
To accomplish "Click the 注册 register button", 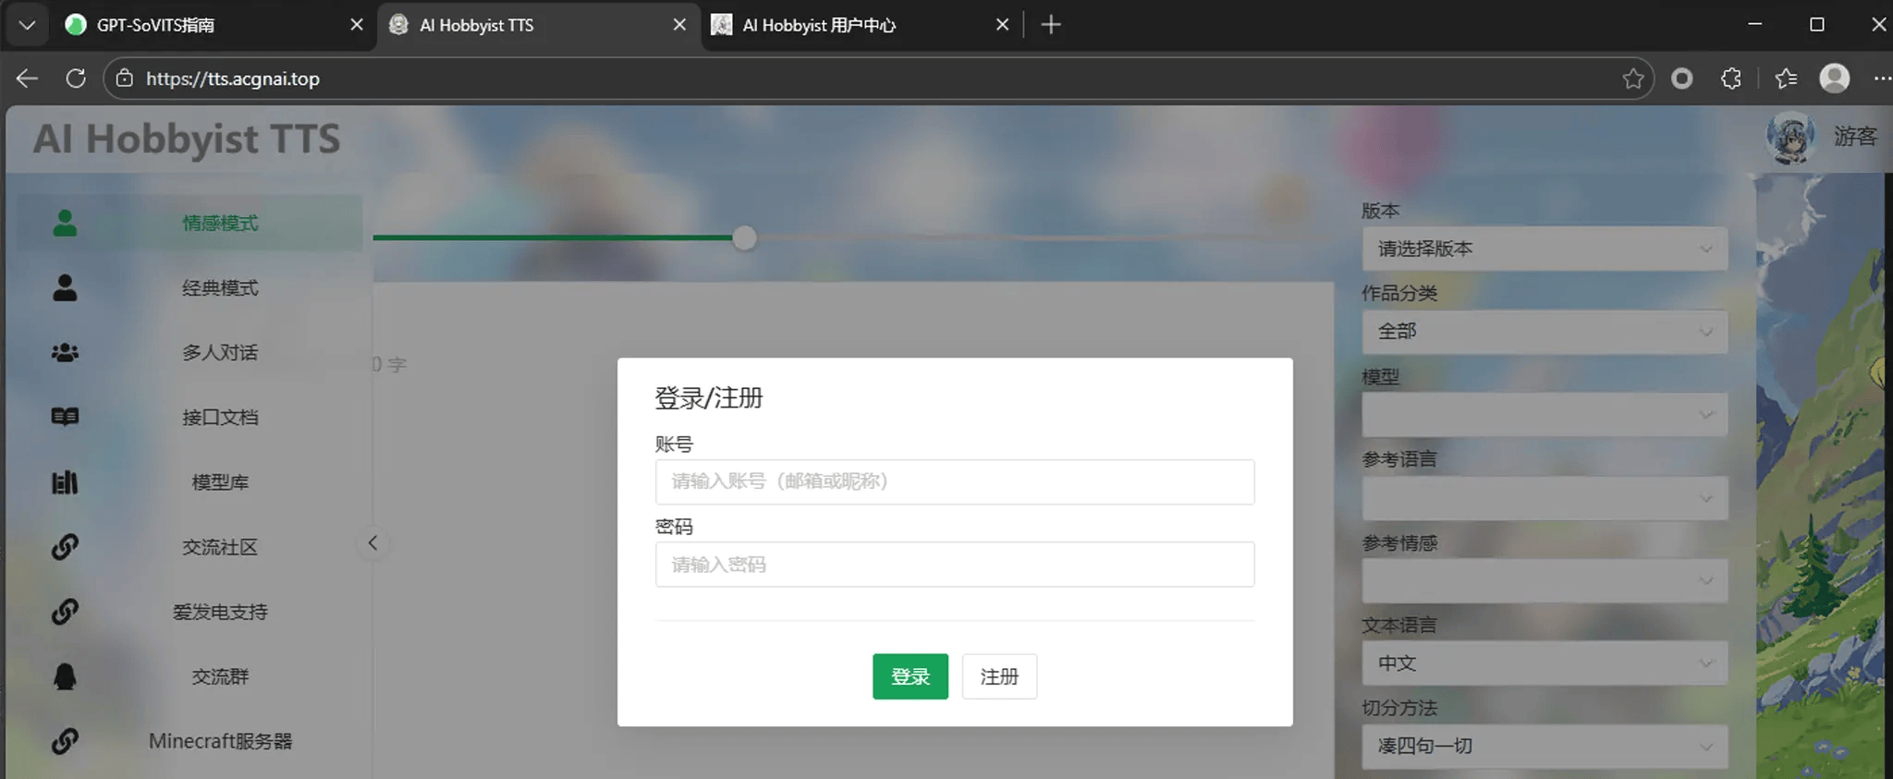I will (998, 676).
